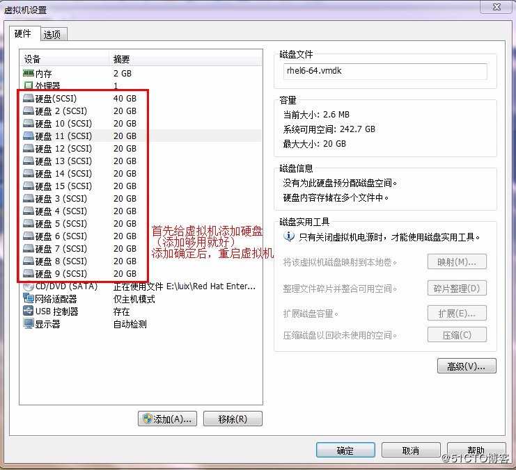Click the 扩展(E)... button
This screenshot has width=516, height=470.
[x=457, y=314]
